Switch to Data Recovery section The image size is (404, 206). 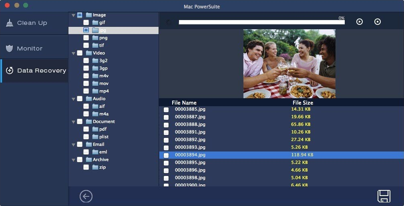click(34, 71)
